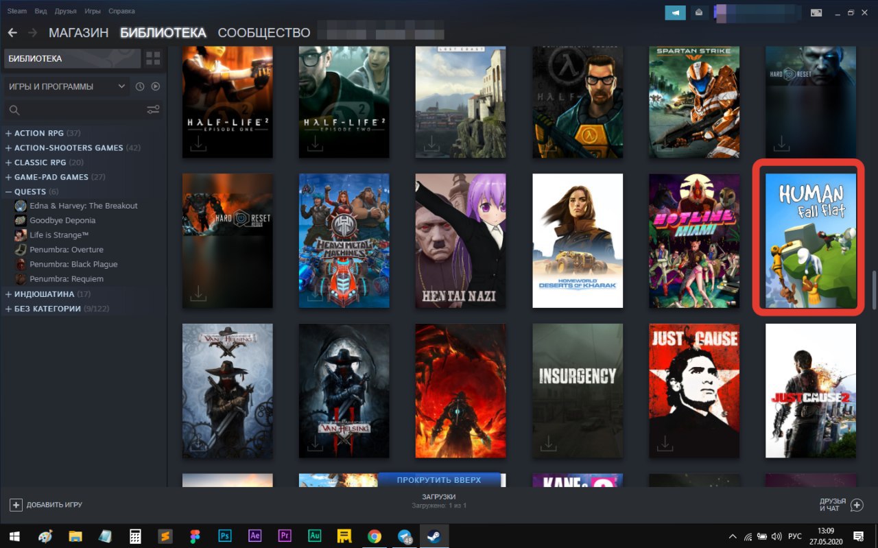Open the Insurgency cover
The height and width of the screenshot is (548, 878).
(578, 391)
